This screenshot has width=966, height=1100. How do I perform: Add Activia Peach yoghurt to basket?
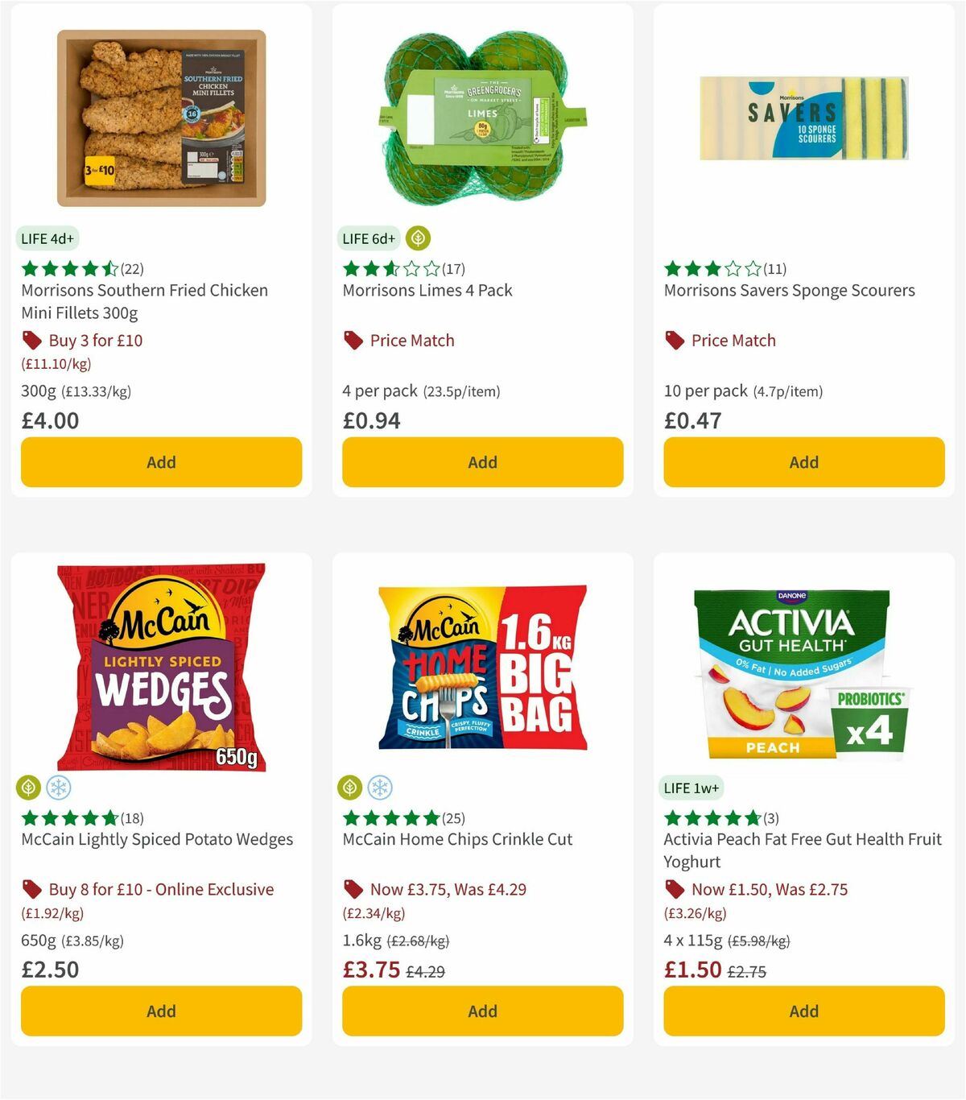(803, 1011)
